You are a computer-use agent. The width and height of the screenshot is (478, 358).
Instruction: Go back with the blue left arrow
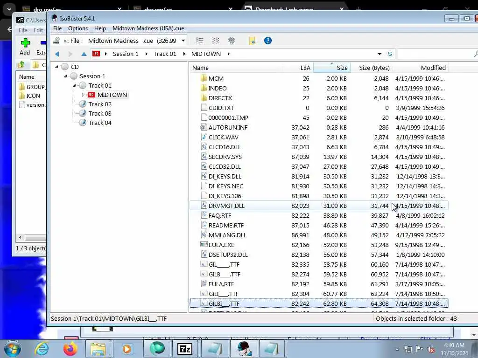click(x=57, y=54)
